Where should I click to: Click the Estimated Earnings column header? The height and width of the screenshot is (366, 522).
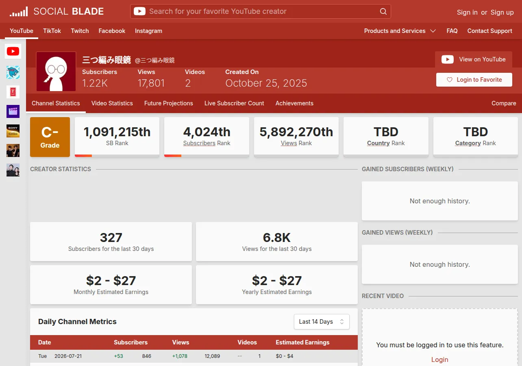pos(302,342)
